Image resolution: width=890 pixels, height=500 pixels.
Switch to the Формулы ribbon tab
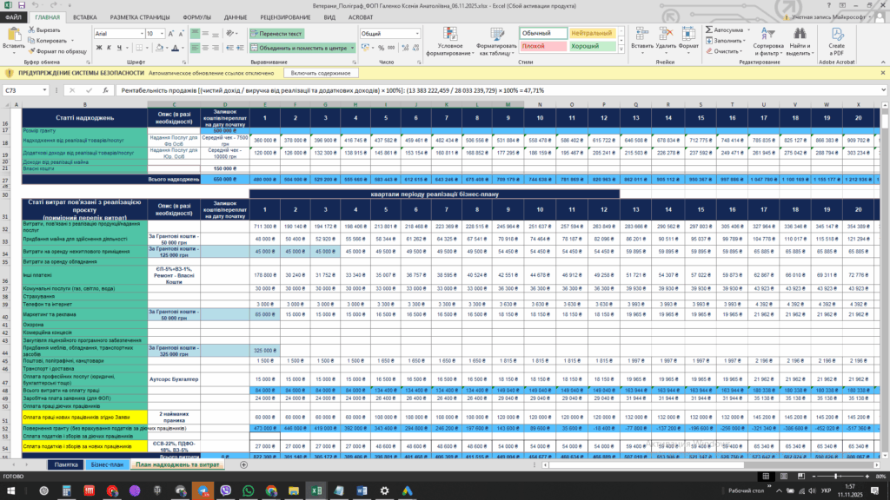coord(197,17)
